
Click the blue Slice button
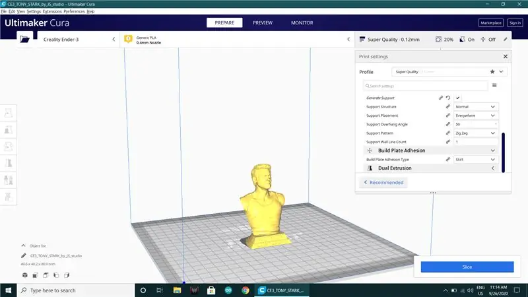(467, 267)
